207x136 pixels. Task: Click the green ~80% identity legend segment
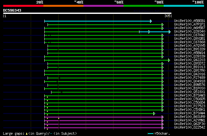click(x=144, y=6)
